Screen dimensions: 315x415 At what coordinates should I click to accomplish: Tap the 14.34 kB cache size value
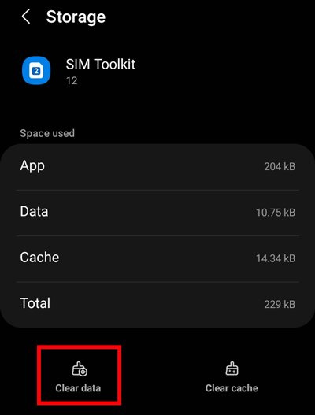(276, 258)
